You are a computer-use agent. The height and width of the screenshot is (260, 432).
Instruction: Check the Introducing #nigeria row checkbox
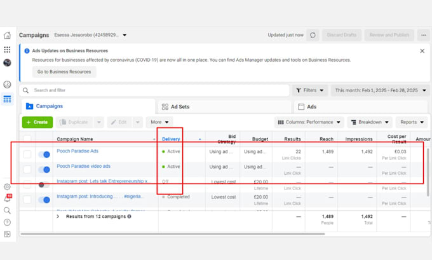[x=27, y=200]
